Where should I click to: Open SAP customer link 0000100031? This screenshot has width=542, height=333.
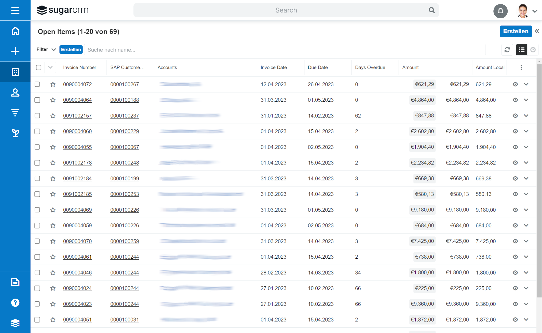click(125, 319)
